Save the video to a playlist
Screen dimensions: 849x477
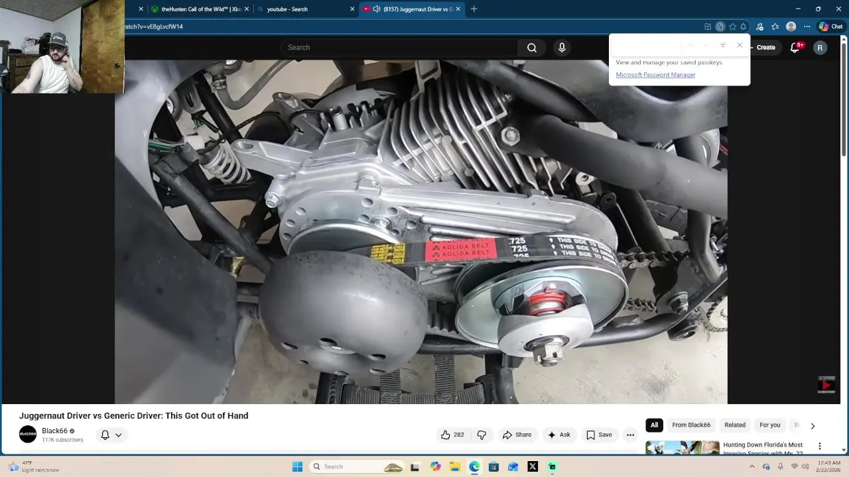tap(599, 435)
